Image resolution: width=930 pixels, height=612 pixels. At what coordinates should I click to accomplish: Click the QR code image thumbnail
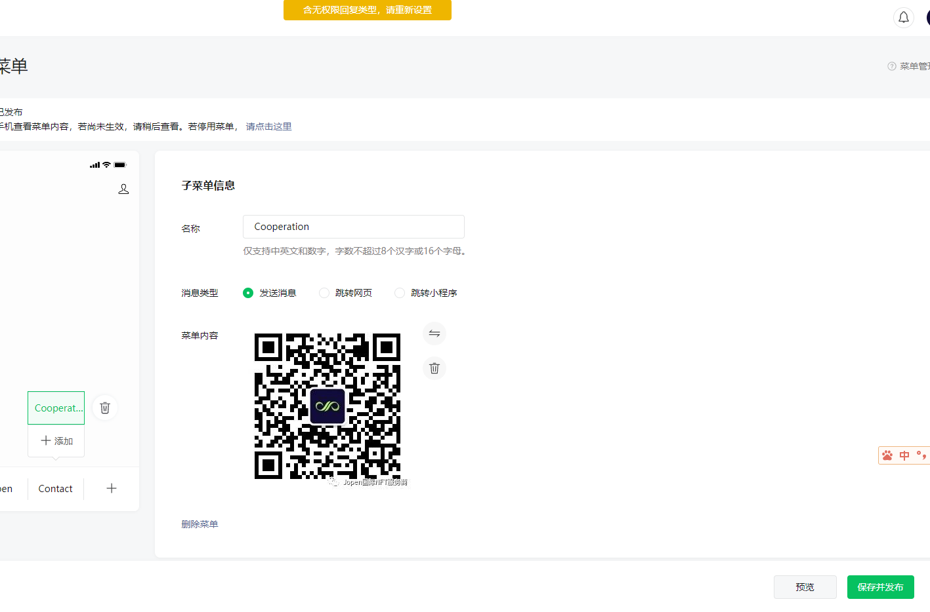pyautogui.click(x=328, y=406)
